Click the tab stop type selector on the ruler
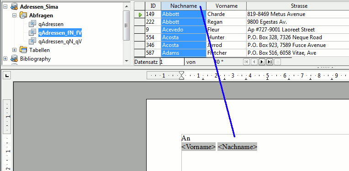Image resolution: width=349 pixels, height=171 pixels. pos(7,76)
